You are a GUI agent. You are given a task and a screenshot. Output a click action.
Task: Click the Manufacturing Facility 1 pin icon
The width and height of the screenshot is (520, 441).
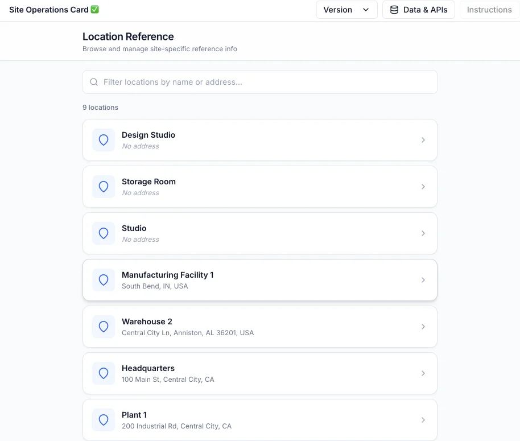point(104,280)
